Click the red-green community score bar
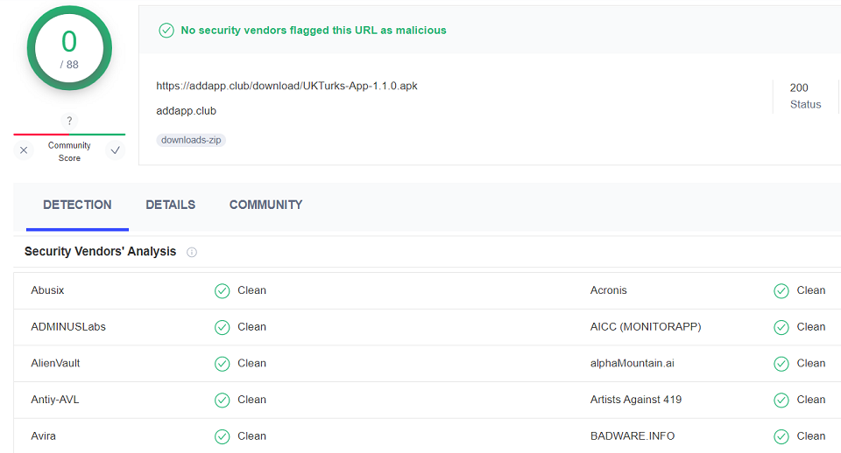 pos(69,135)
